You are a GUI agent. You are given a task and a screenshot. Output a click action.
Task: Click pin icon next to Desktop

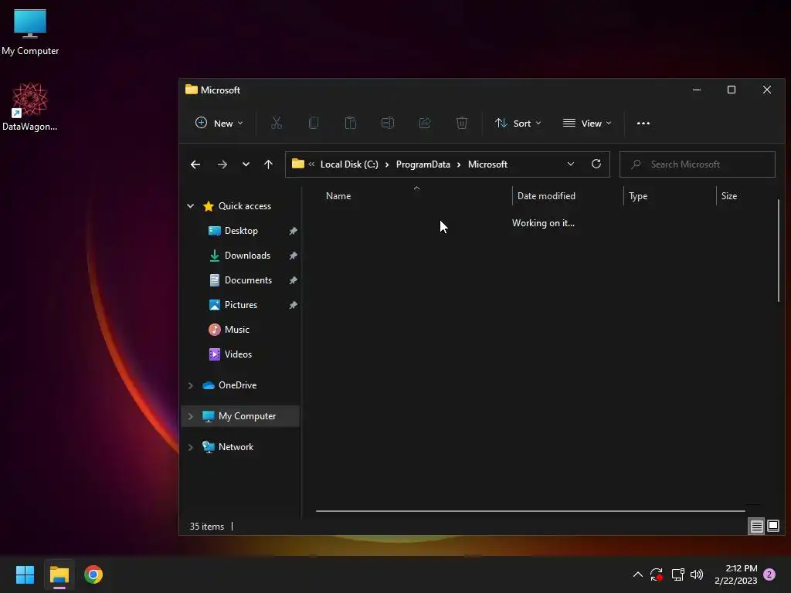pyautogui.click(x=293, y=231)
